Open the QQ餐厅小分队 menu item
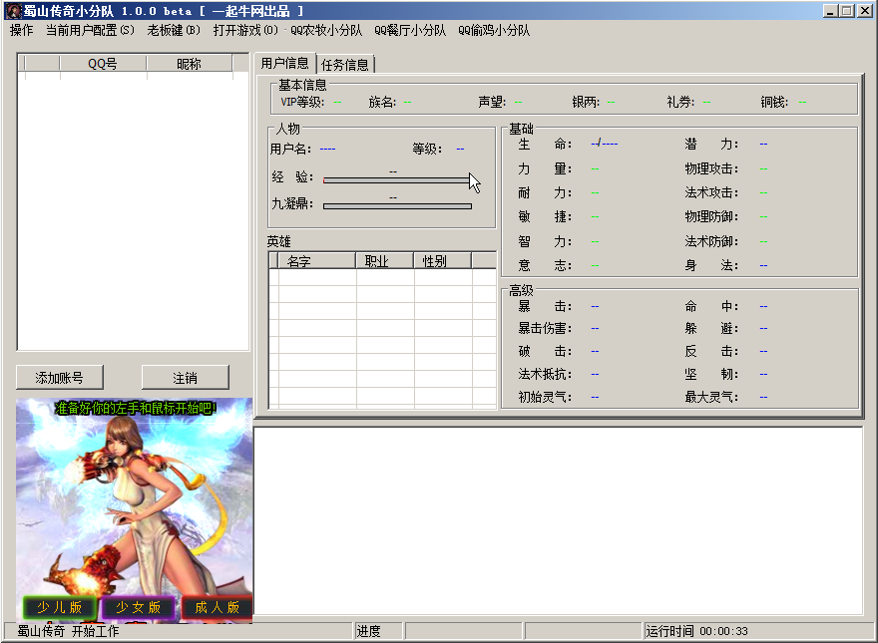Screen dimensions: 878x643 [x=410, y=30]
